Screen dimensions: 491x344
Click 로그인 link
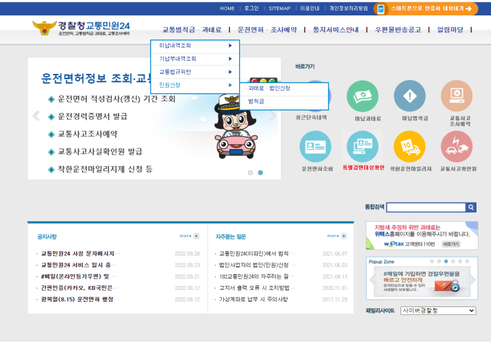coord(252,9)
